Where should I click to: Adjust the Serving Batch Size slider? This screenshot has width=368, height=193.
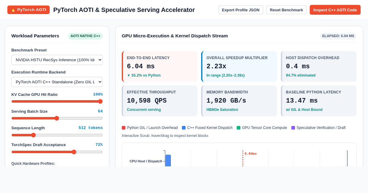(x=57, y=118)
